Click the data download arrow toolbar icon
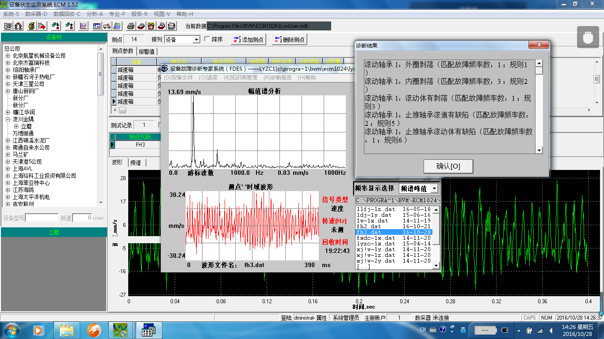The image size is (604, 339). point(56,26)
